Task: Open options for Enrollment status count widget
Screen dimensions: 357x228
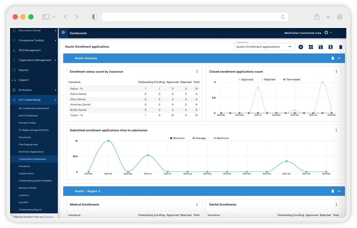Action: point(197,72)
